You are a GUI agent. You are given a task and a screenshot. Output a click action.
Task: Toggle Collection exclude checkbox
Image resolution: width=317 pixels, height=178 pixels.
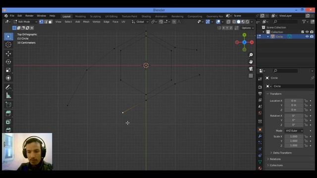(x=303, y=32)
